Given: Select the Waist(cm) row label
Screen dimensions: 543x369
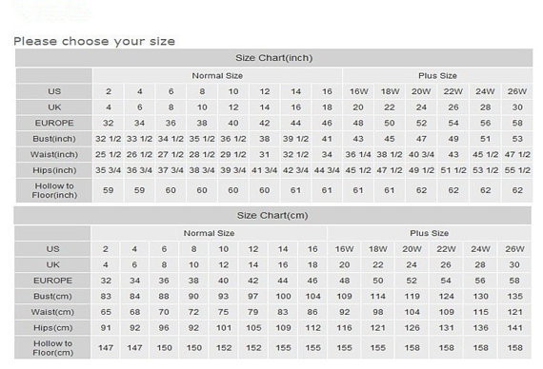Looking at the screenshot, I should click(52, 312).
